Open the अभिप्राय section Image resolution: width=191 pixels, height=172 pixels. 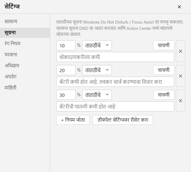[25, 66]
